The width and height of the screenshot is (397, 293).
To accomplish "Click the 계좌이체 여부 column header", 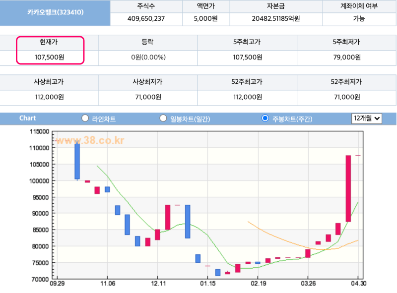I will (359, 6).
